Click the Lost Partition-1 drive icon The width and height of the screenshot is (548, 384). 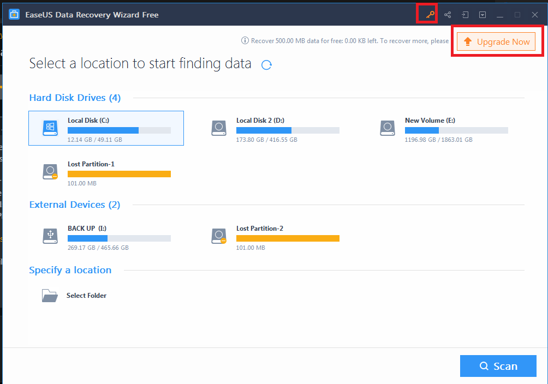click(50, 172)
